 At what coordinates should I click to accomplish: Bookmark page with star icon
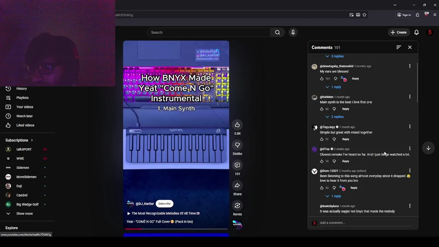364,15
